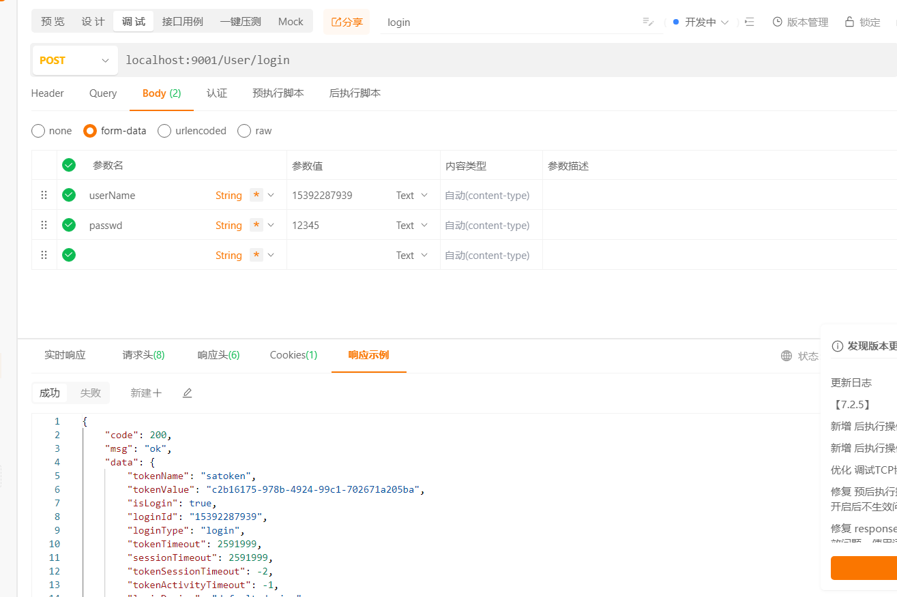Expand the String type dropdown for userName
The height and width of the screenshot is (597, 897).
pos(271,195)
